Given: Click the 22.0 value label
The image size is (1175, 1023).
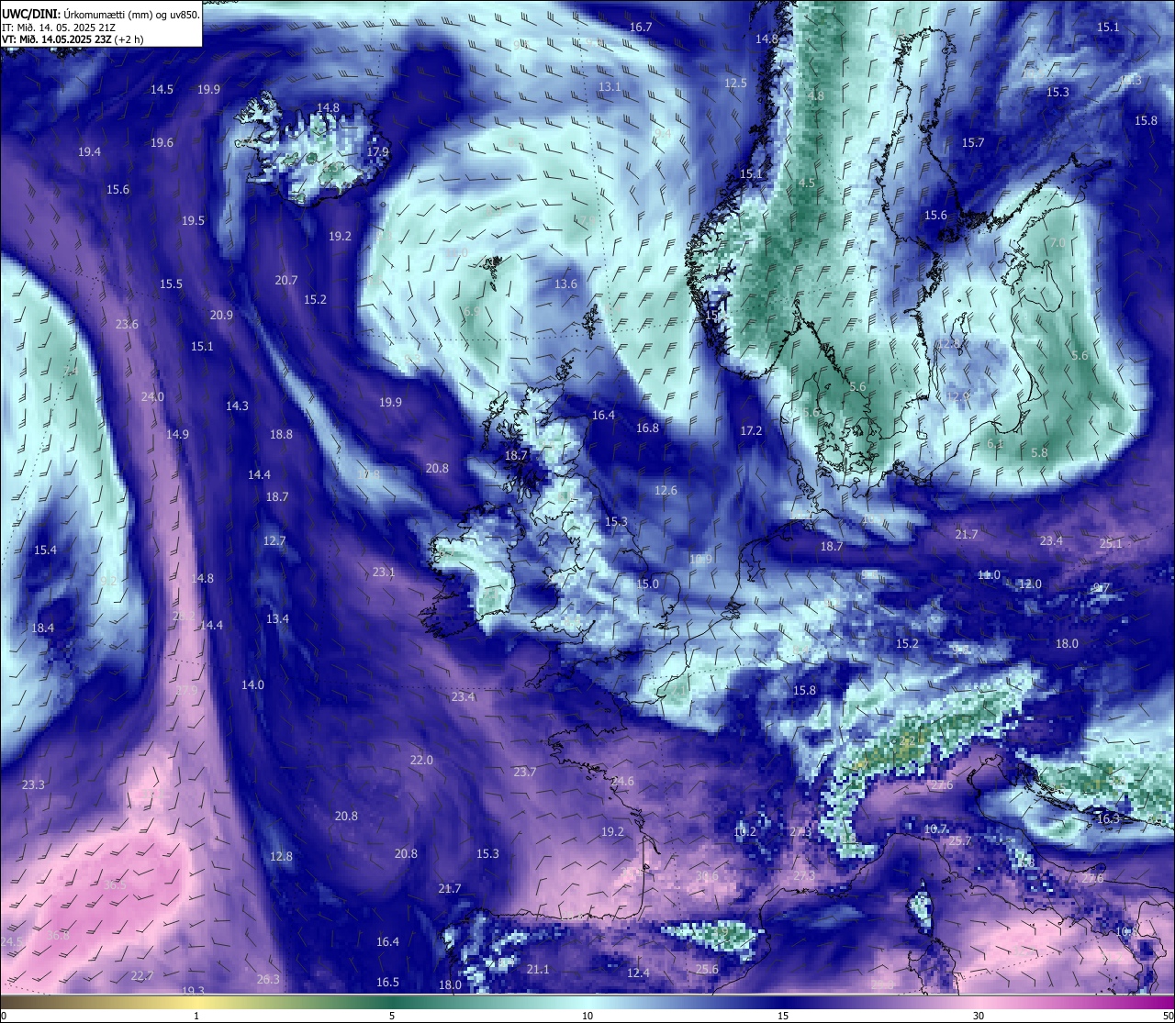Looking at the screenshot, I should point(421,760).
